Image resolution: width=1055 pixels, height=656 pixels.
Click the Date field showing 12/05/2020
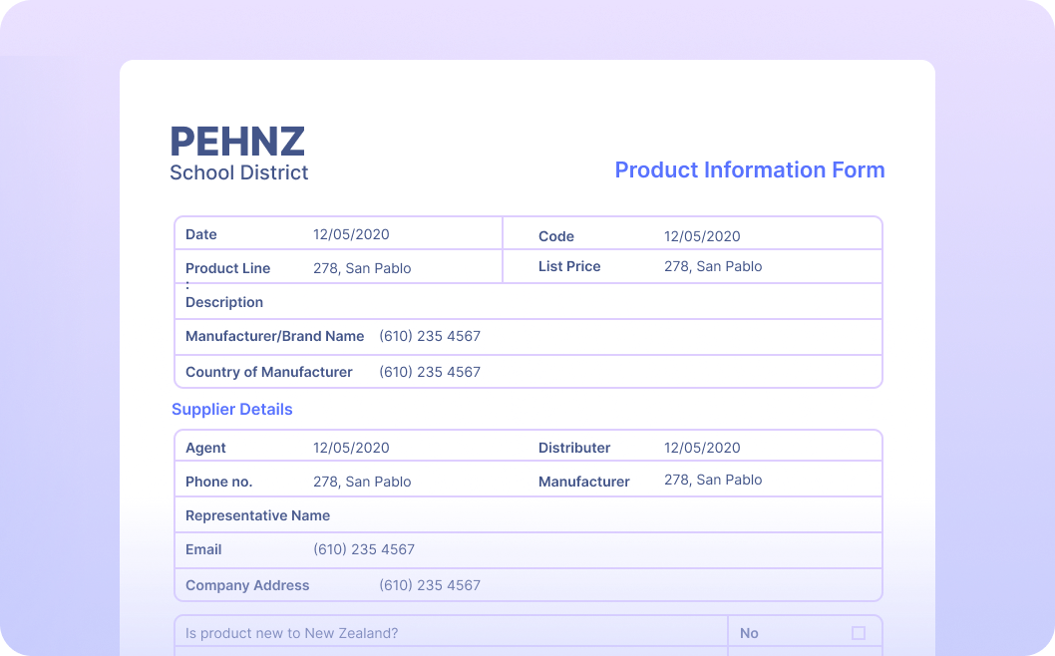[351, 234]
